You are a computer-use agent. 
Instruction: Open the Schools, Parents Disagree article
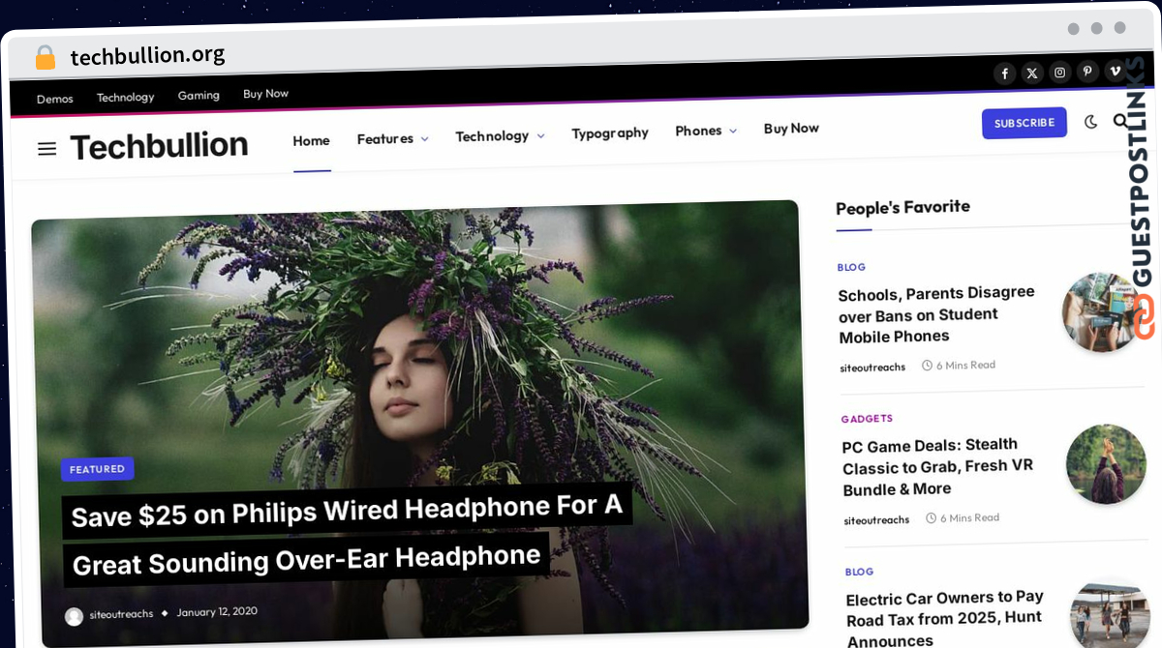936,314
